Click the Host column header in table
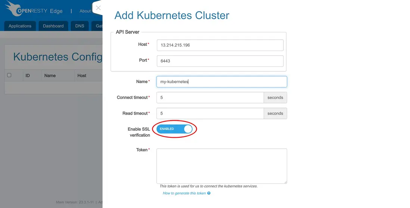This screenshot has width=410, height=208. click(82, 76)
